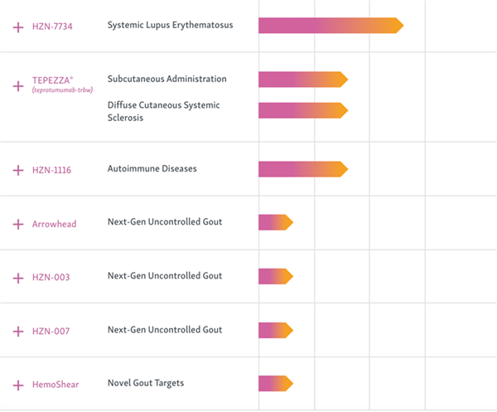Open the Arrowhead program link

click(54, 224)
